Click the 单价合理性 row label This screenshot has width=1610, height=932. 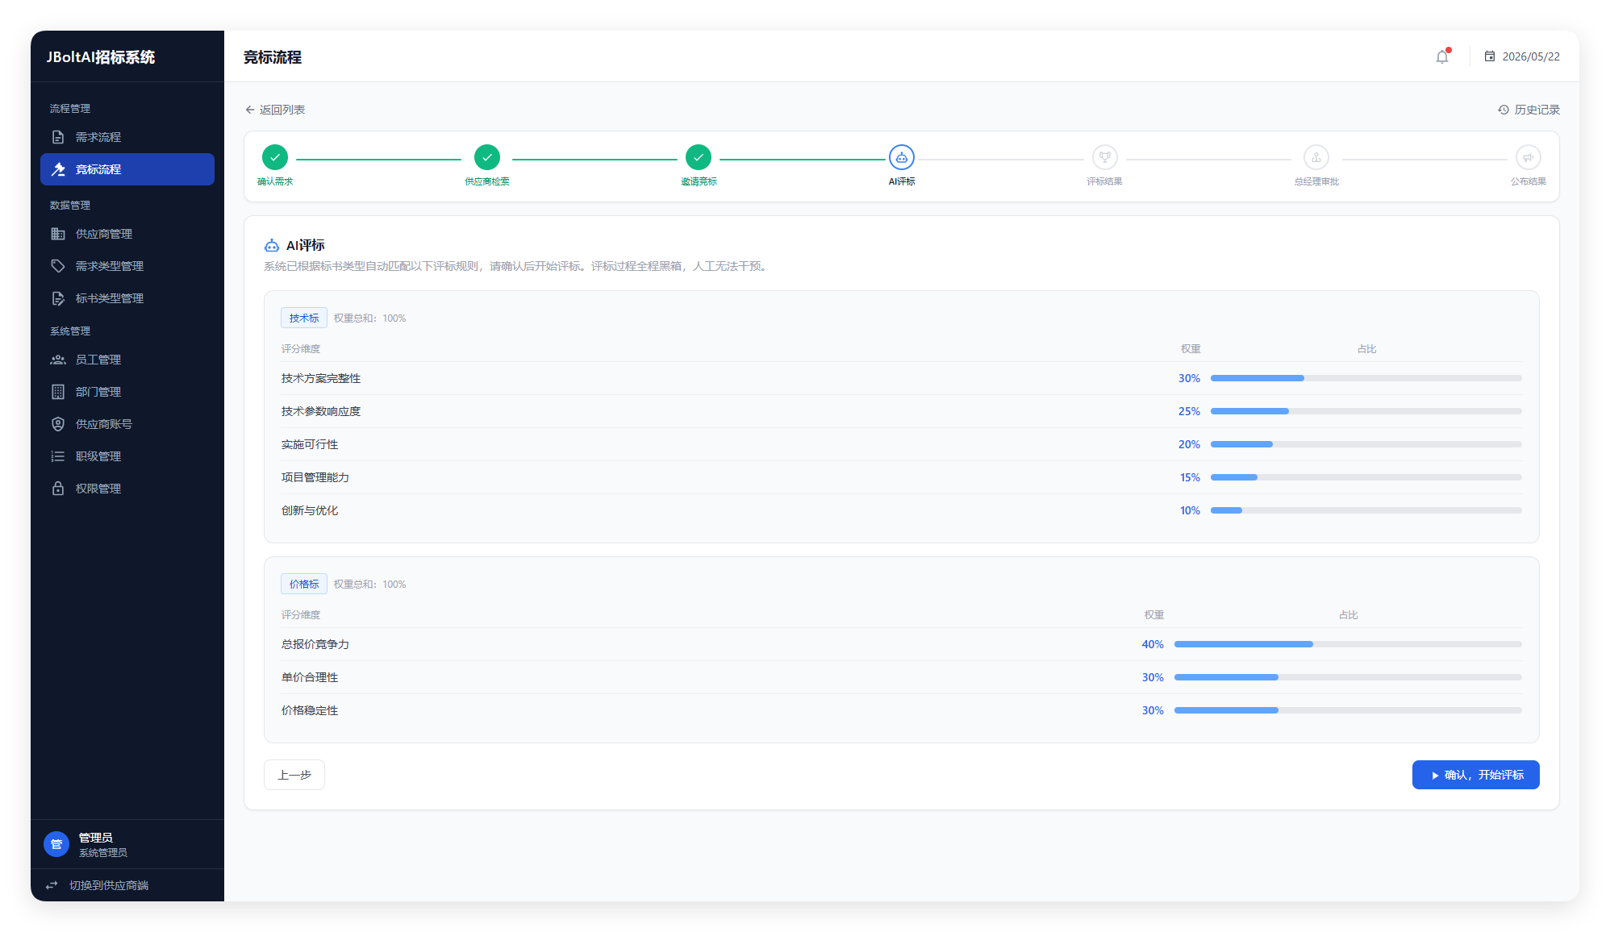click(310, 677)
